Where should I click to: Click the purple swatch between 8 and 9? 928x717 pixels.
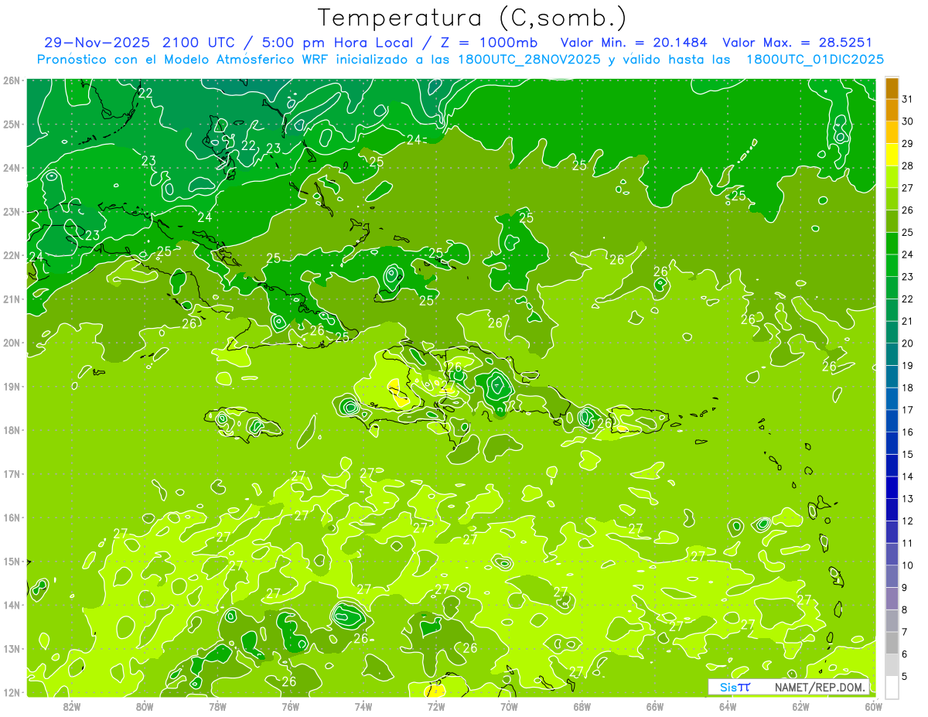[892, 599]
